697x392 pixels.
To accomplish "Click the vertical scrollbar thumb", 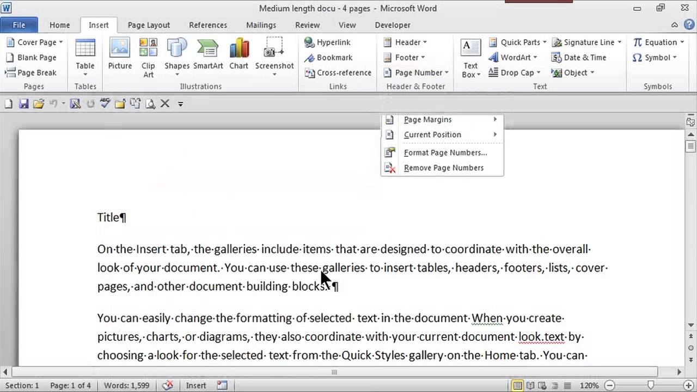I will [x=691, y=146].
